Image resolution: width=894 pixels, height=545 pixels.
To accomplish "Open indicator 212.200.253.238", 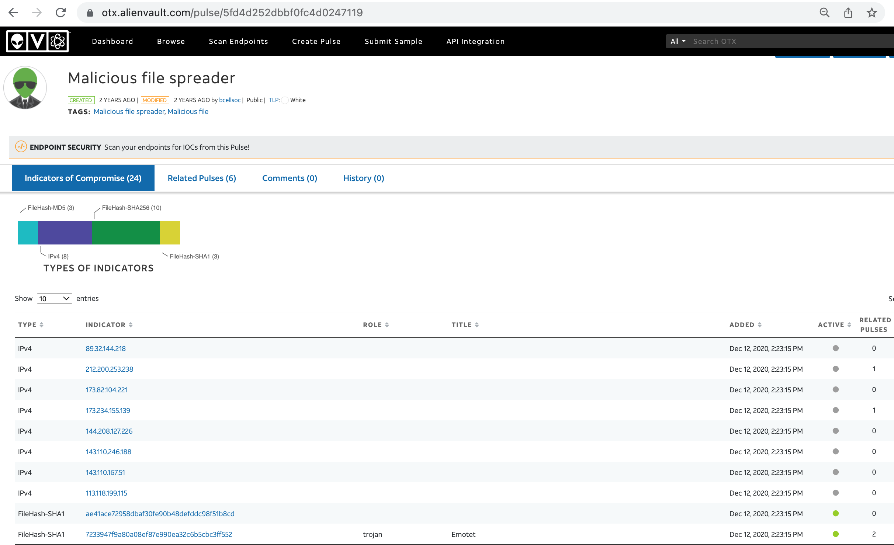I will coord(109,369).
